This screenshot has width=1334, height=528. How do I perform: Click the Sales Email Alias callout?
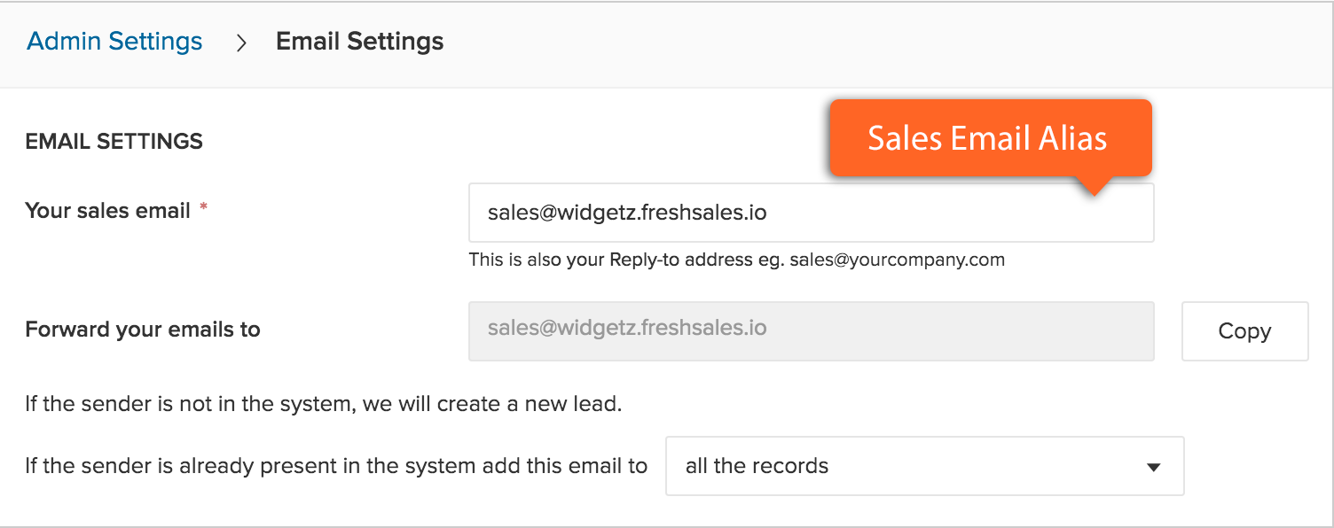pos(989,138)
